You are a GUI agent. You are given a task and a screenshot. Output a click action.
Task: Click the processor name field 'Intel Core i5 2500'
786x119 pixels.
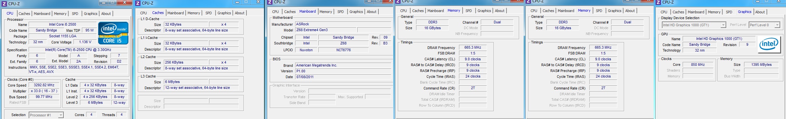63,25
